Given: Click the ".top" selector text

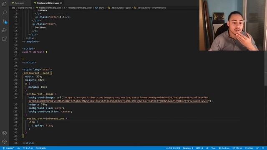Looking at the screenshot, I should pyautogui.click(x=31, y=122).
